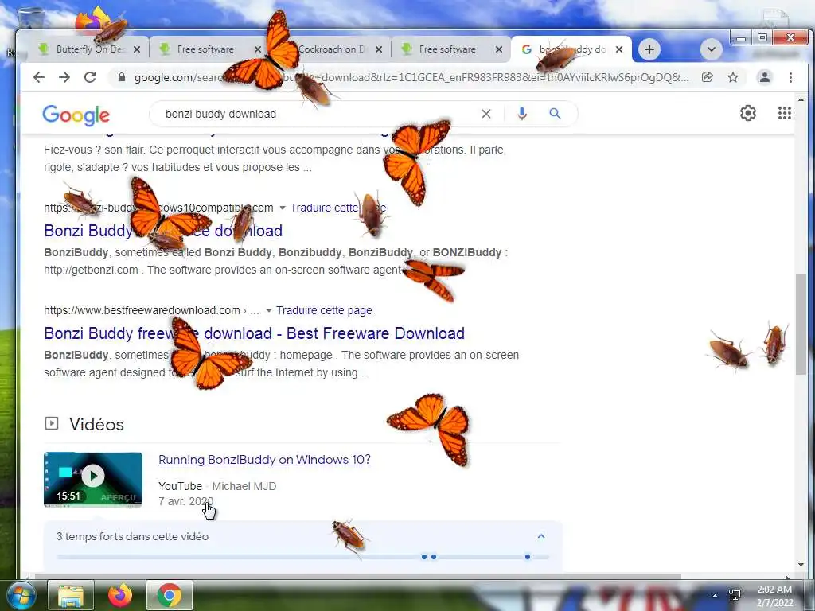Screen dimensions: 815x611
Task: Open the Chrome profile avatar menu
Action: [765, 77]
